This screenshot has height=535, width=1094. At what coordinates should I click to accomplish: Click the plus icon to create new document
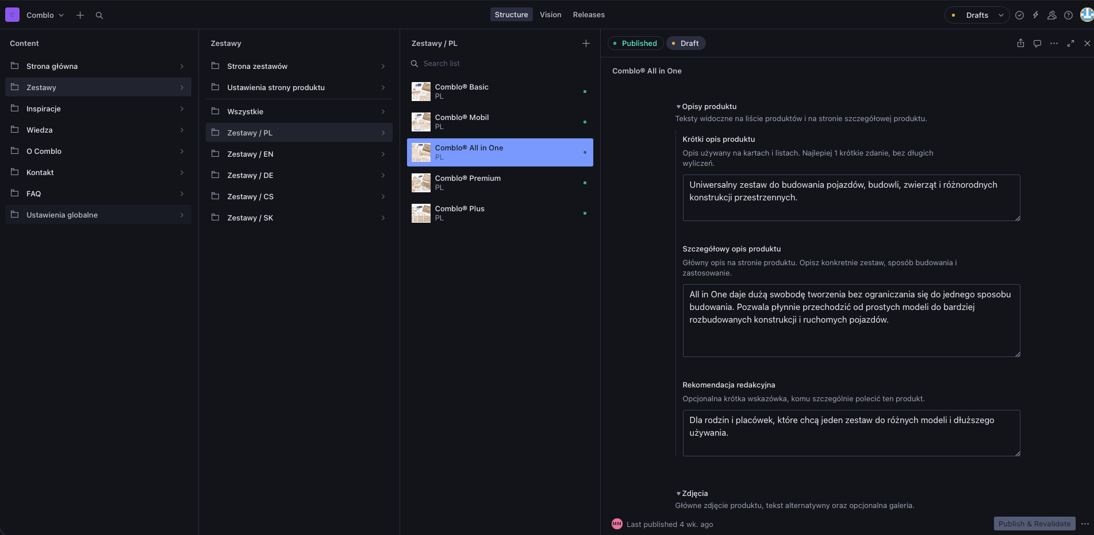80,15
